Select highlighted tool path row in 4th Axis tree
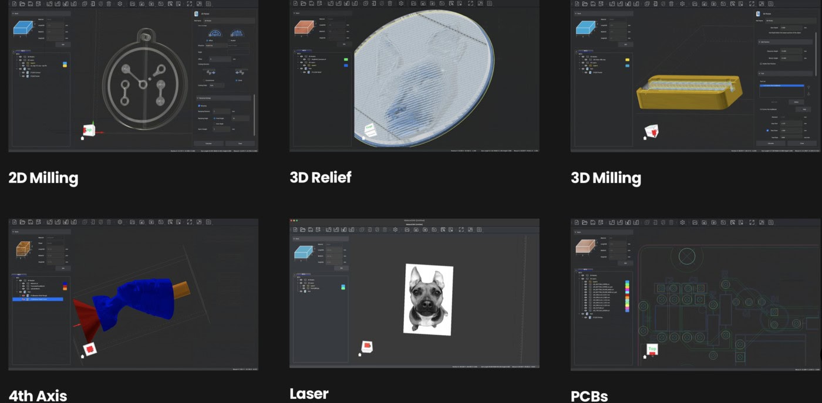The image size is (822, 403). 38,299
